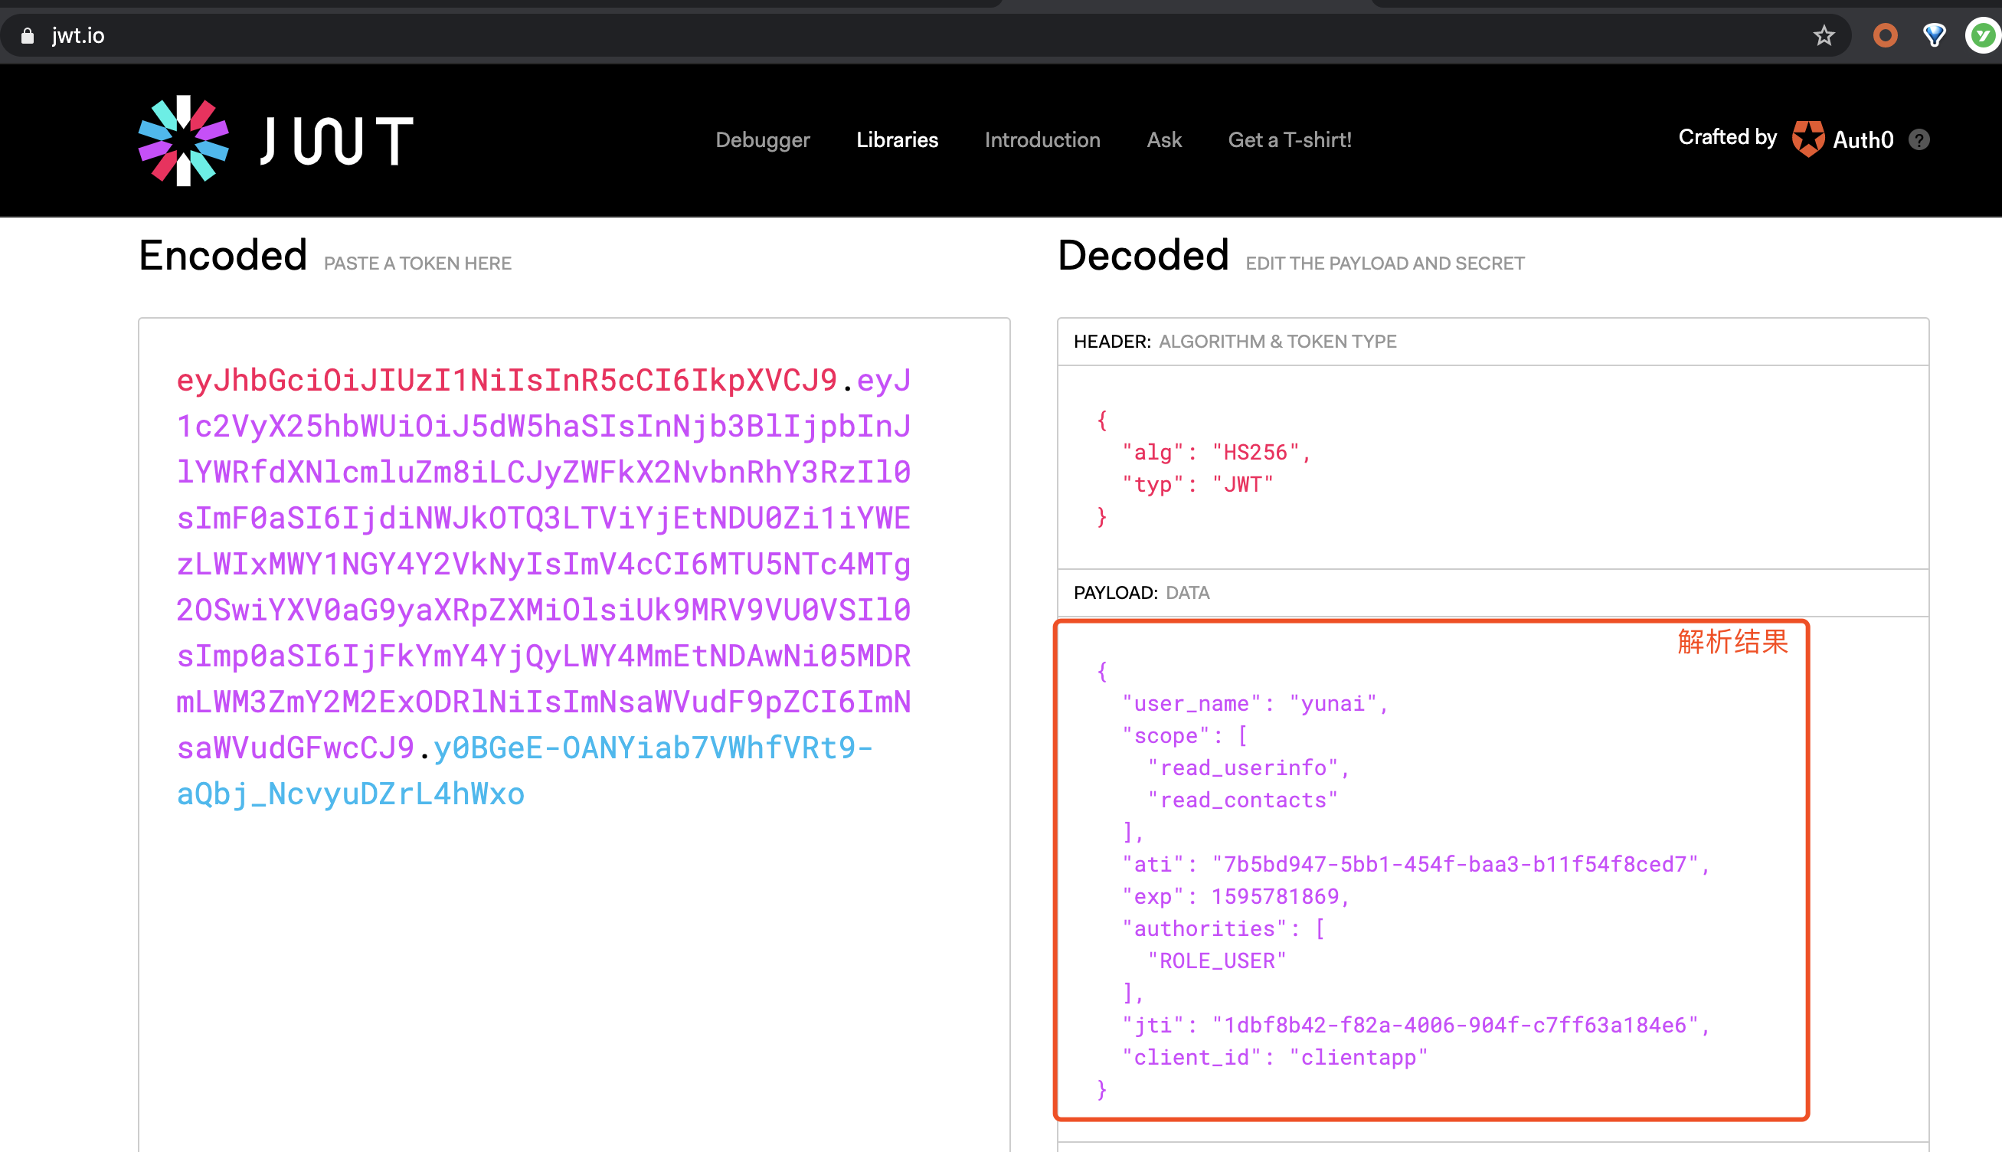2002x1152 pixels.
Task: Go to the Libraries page
Action: pyautogui.click(x=897, y=140)
